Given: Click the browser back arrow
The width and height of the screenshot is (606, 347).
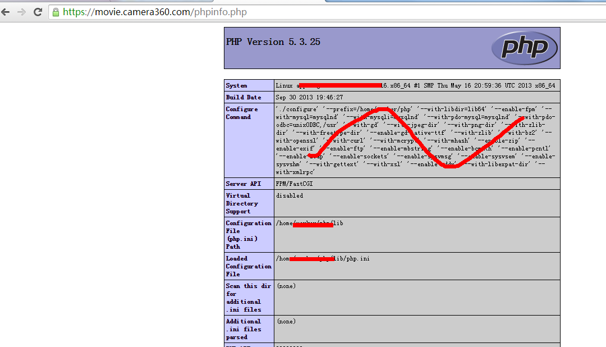Looking at the screenshot, I should tap(6, 12).
